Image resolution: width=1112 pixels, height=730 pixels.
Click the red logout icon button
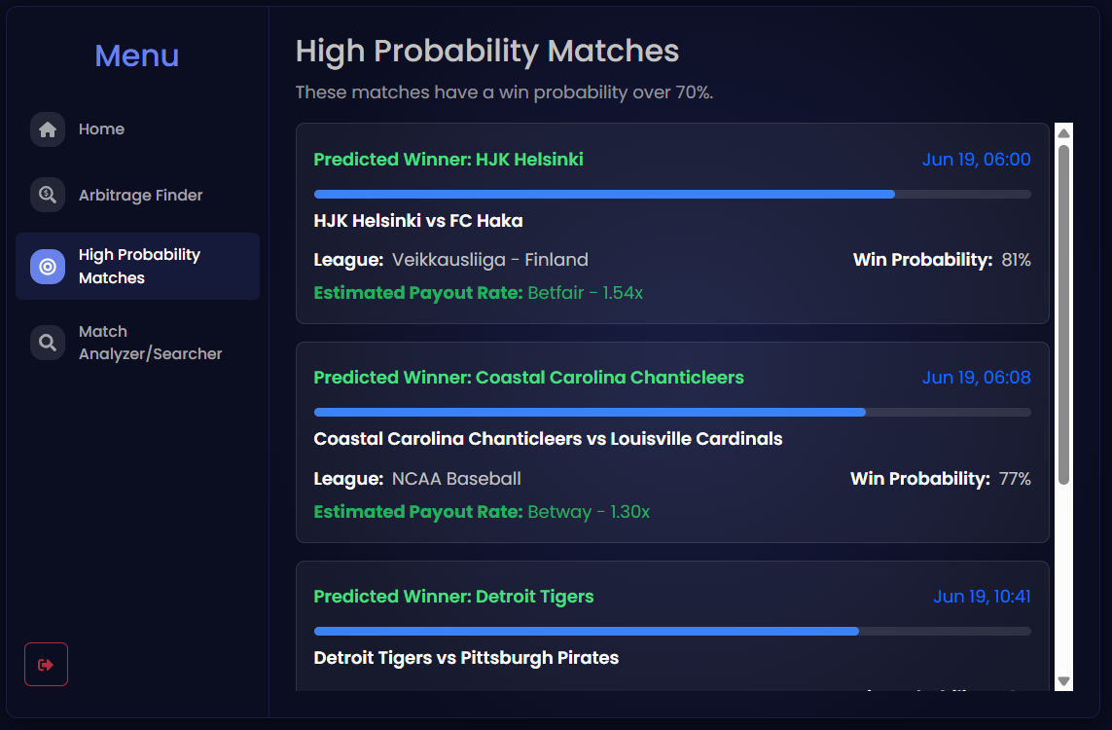point(46,664)
